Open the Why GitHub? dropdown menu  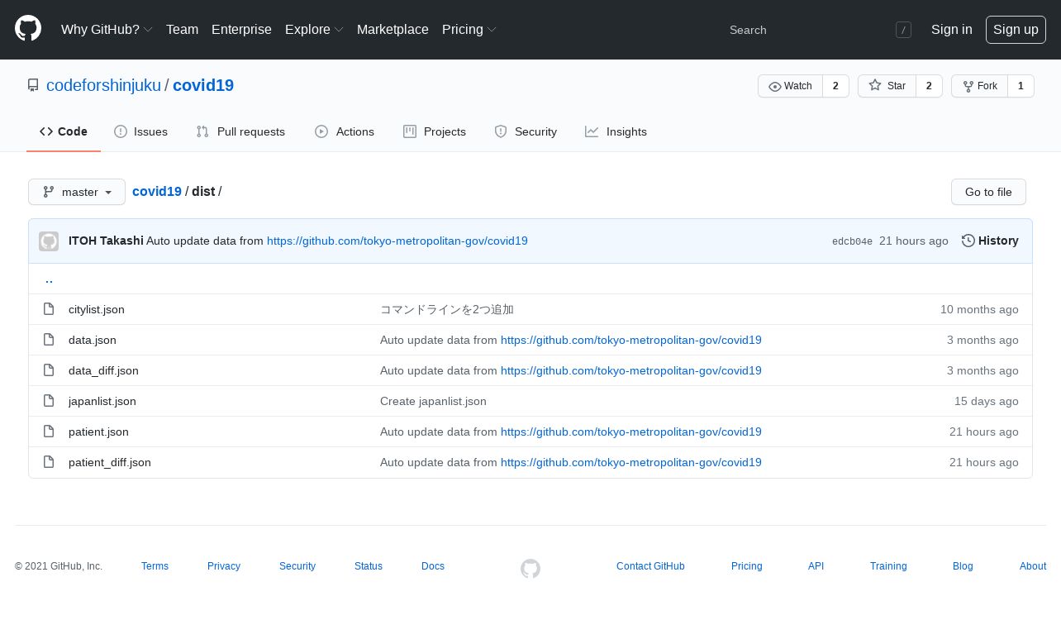[107, 30]
